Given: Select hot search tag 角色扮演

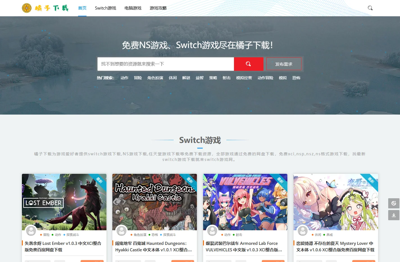Looking at the screenshot, I should pyautogui.click(x=155, y=78).
